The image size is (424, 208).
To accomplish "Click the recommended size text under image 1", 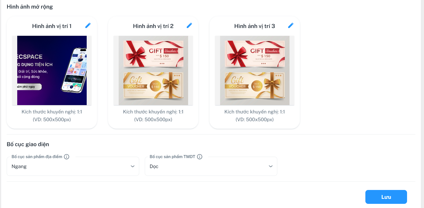I will [x=52, y=116].
